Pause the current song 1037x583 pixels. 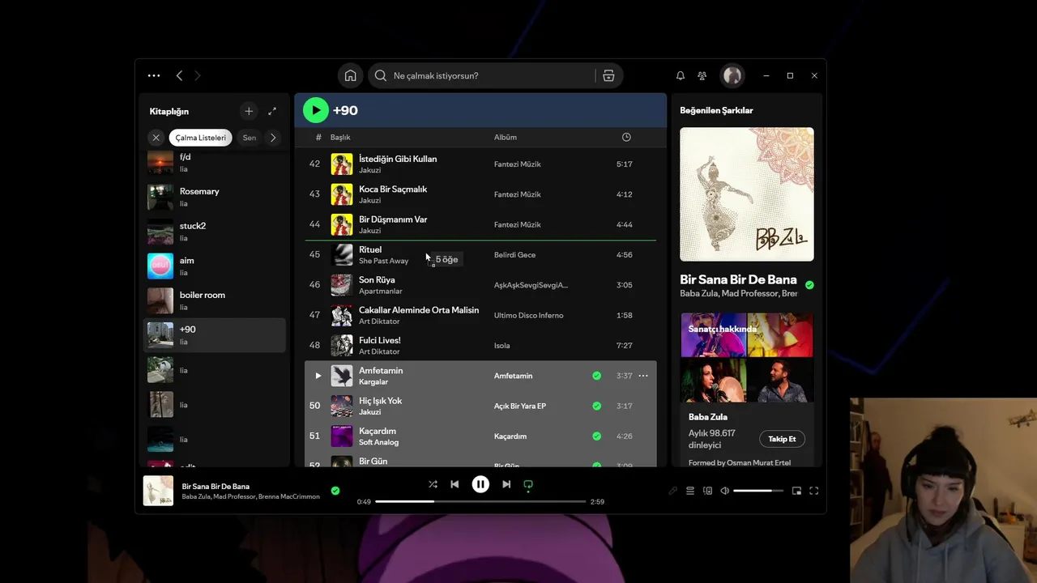[480, 484]
